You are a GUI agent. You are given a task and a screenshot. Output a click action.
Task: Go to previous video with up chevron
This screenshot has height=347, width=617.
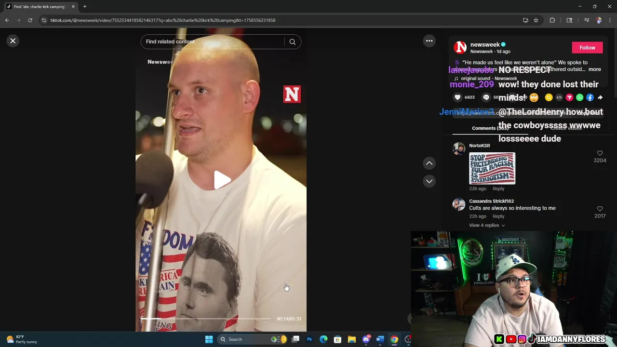(x=429, y=163)
